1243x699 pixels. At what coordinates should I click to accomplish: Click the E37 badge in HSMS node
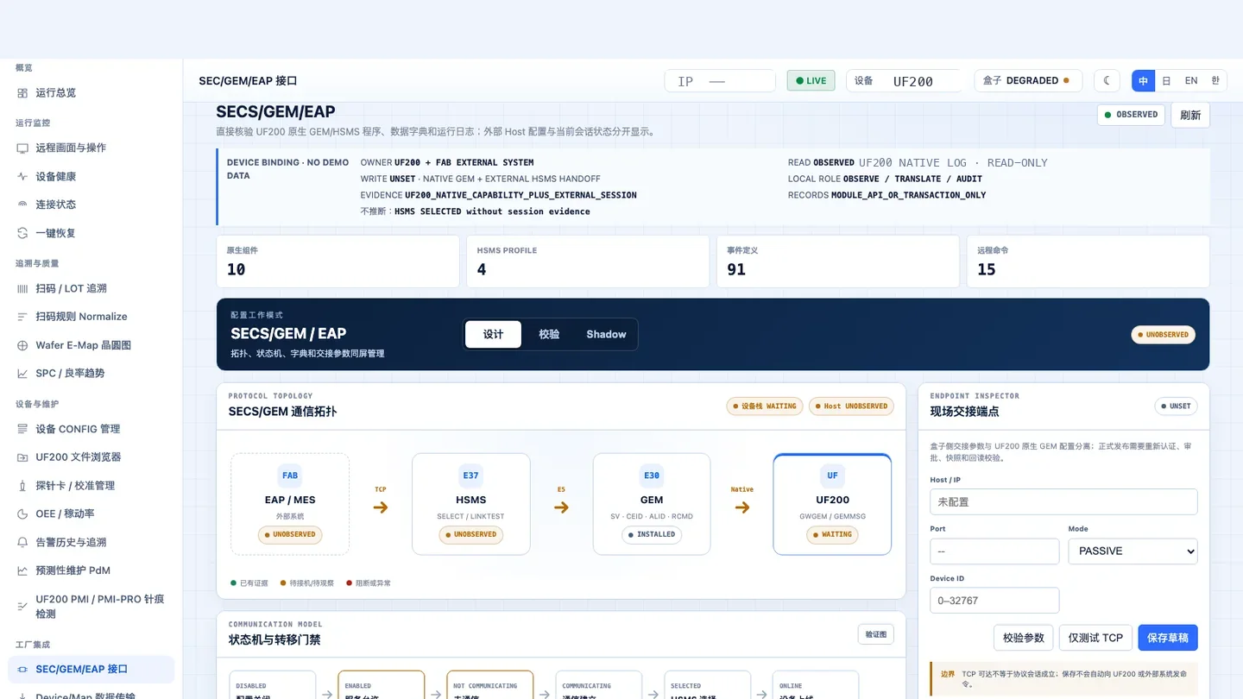tap(470, 475)
